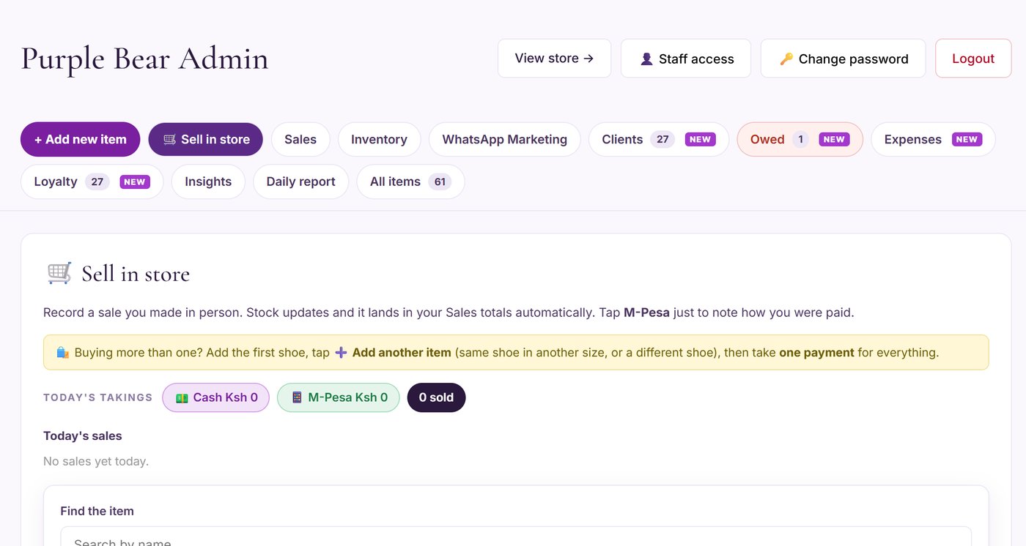The width and height of the screenshot is (1026, 546).
Task: Click the shopping bags icon in the yellow tip
Action: (63, 353)
